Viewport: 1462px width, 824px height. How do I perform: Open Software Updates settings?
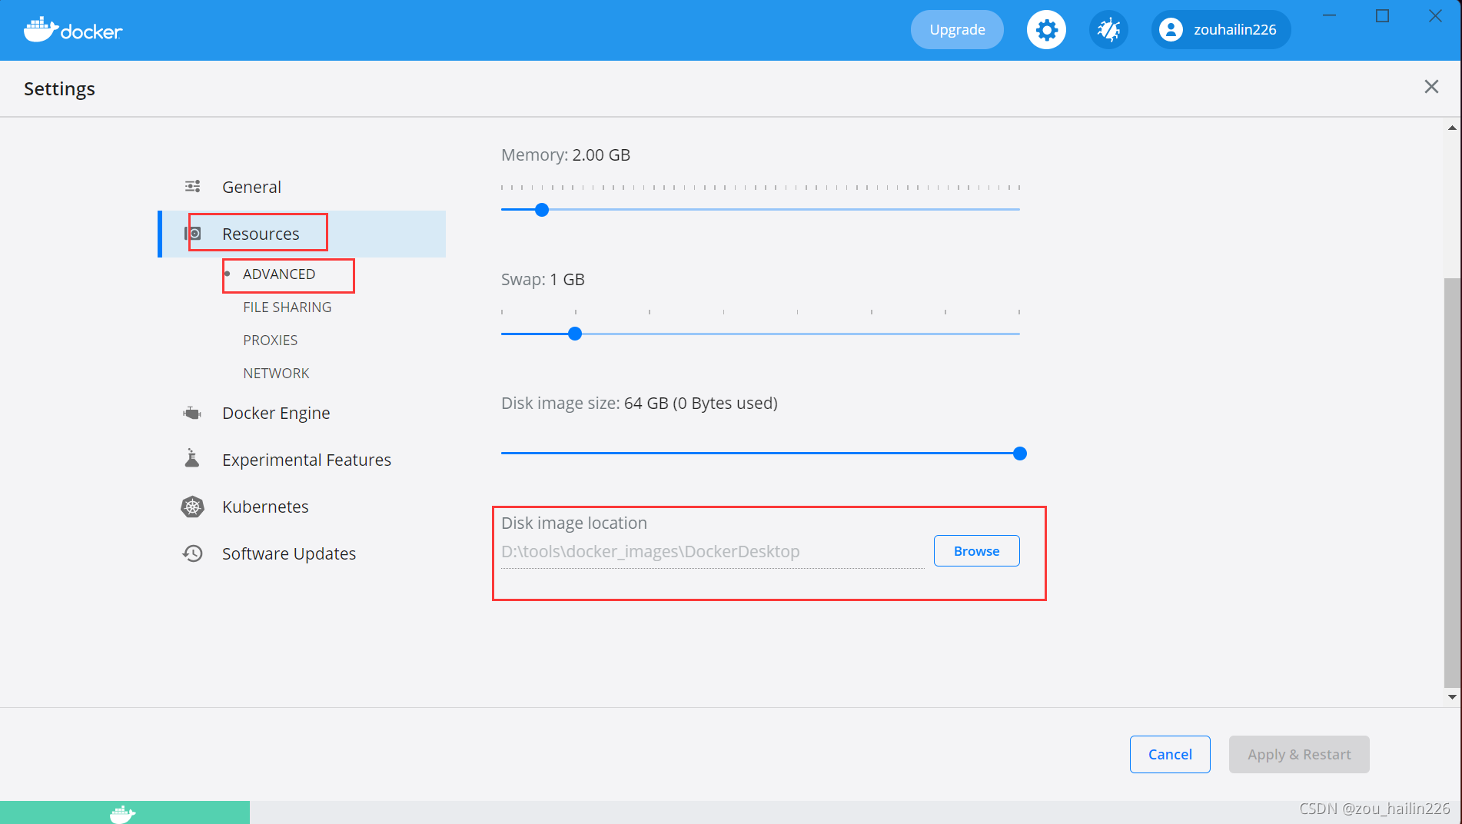tap(289, 553)
